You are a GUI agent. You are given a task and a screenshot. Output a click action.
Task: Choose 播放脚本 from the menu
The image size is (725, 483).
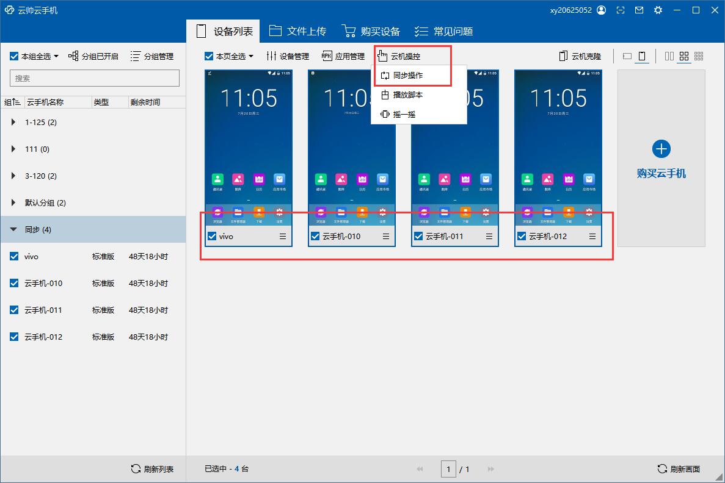[x=419, y=95]
